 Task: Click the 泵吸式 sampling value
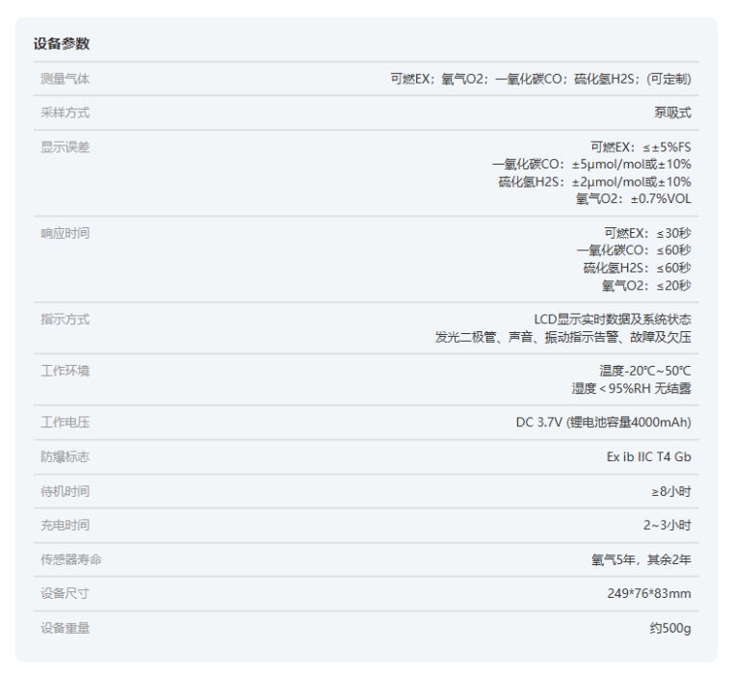(672, 113)
